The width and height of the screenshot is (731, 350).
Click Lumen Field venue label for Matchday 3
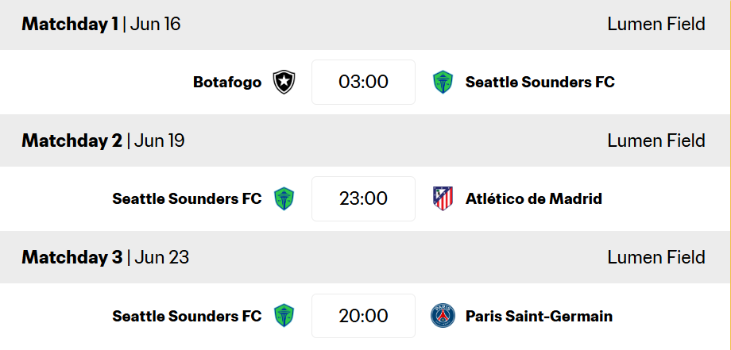[656, 258]
